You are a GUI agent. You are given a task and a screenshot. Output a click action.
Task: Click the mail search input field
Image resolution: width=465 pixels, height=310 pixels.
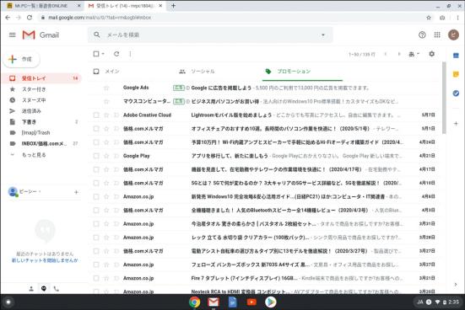pos(210,35)
